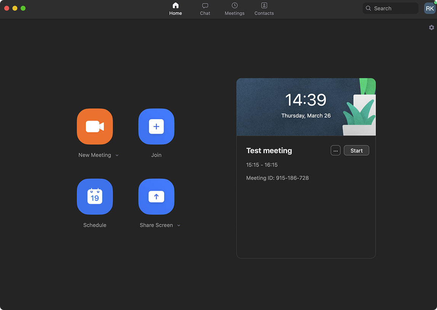Click the 15:15 - 16:15 meeting time
Viewport: 437px width, 310px height.
[262, 165]
